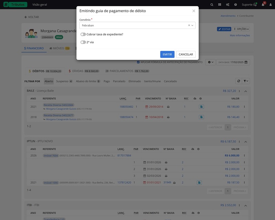Open three-dot menu for R$ 6.000,00 row

pos(244,155)
